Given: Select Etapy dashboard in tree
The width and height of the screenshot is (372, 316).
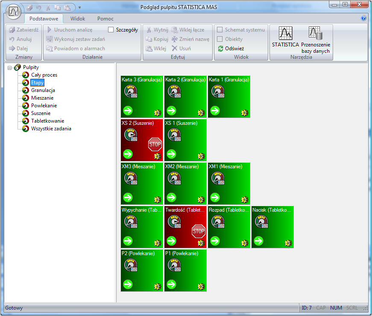Looking at the screenshot, I should (38, 83).
